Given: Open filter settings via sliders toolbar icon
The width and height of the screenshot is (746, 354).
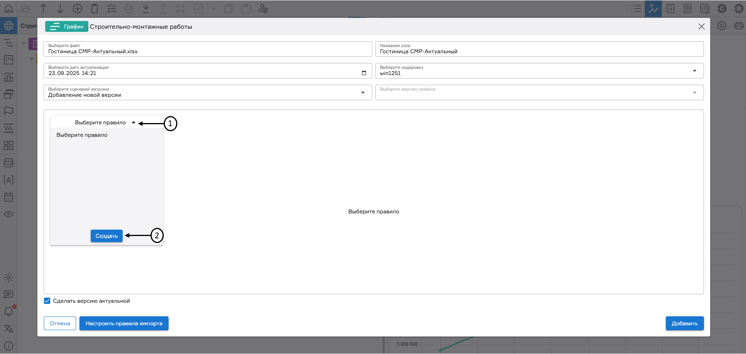Looking at the screenshot, I should (112, 8).
